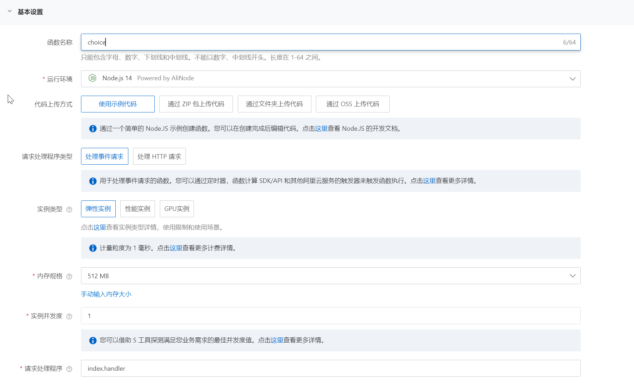The width and height of the screenshot is (634, 384).
Task: Open the 运行环境 Node.js 14 dropdown
Action: coord(330,79)
